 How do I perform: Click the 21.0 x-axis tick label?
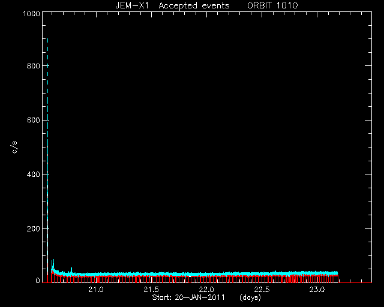[x=96, y=290]
